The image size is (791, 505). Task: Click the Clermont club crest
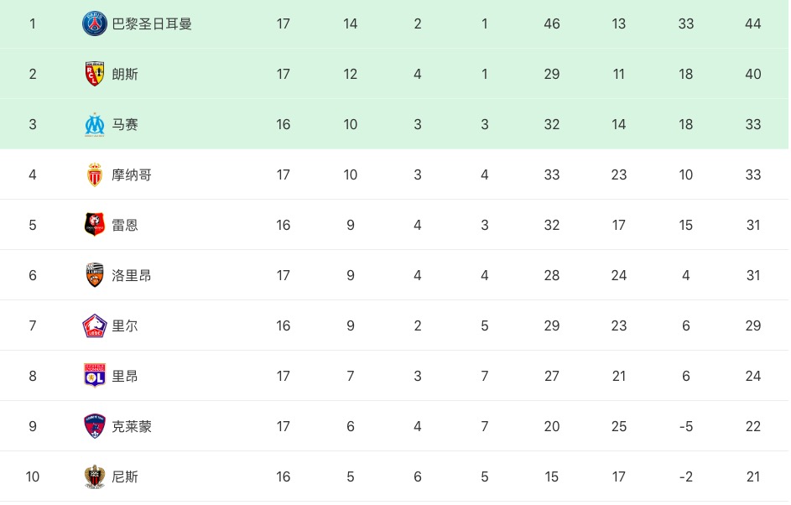point(95,426)
